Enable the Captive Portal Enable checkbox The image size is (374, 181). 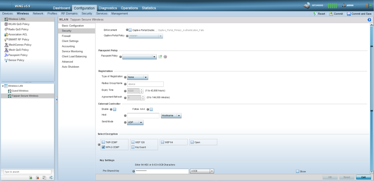(x=130, y=30)
